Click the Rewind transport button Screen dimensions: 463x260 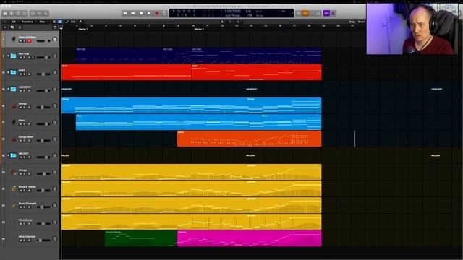(x=125, y=13)
